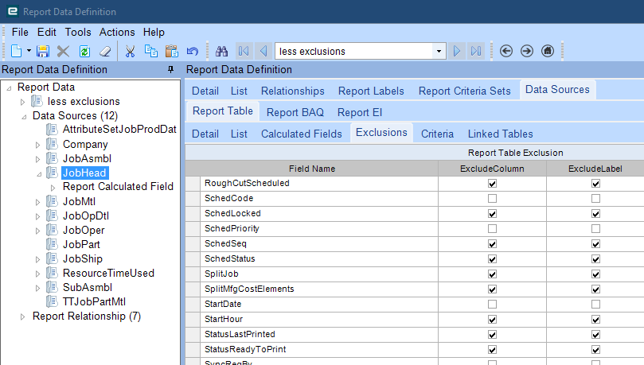Screen dimensions: 644x365
Task: Switch to the Report BAQ tab
Action: pos(295,112)
